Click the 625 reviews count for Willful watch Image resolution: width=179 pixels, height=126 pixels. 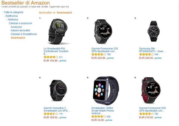pyautogui.click(x=109, y=116)
